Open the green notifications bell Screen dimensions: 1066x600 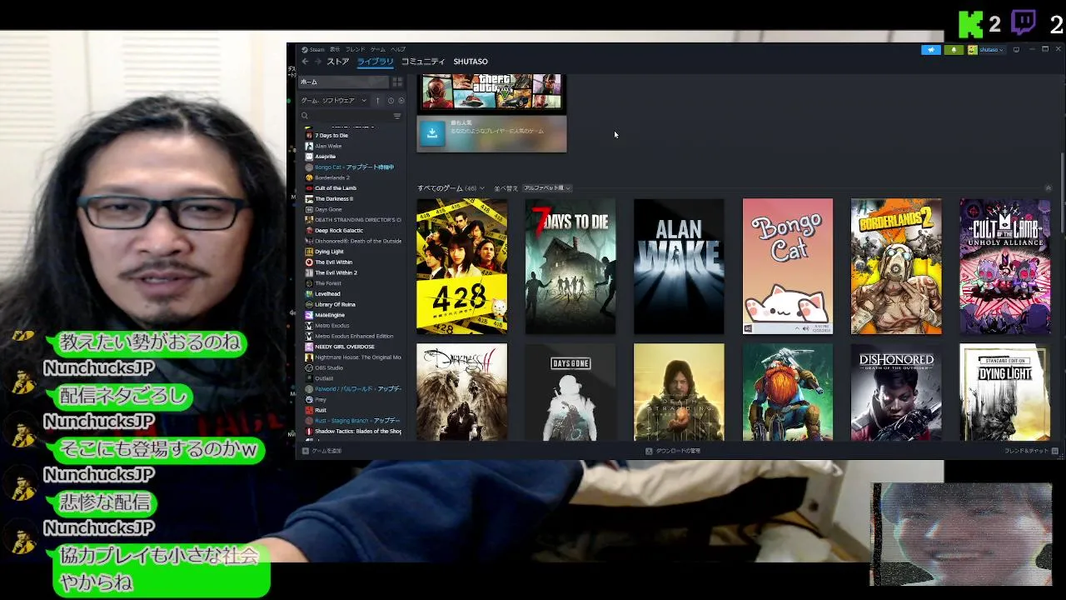click(954, 50)
